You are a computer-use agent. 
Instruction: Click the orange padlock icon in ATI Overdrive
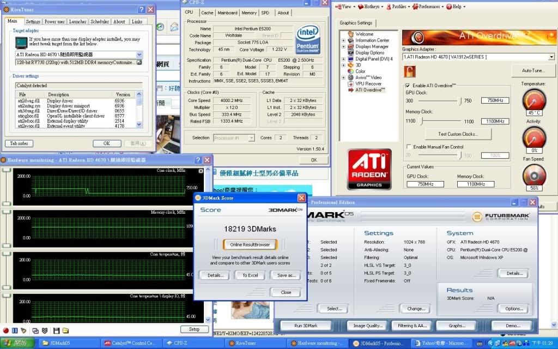click(x=410, y=71)
